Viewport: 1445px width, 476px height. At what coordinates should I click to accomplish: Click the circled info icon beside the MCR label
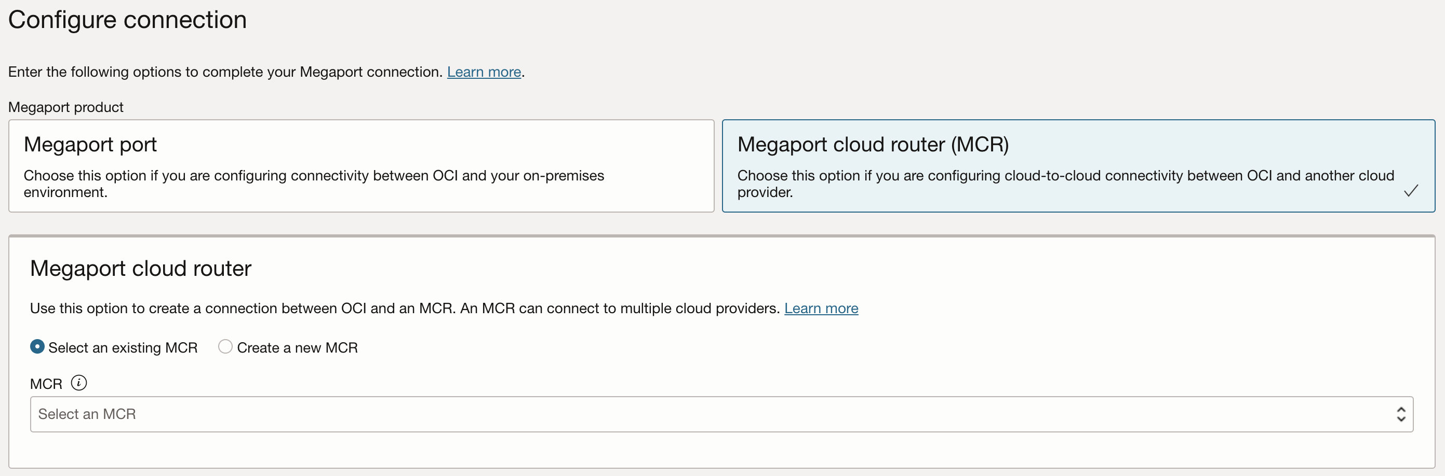click(x=79, y=383)
